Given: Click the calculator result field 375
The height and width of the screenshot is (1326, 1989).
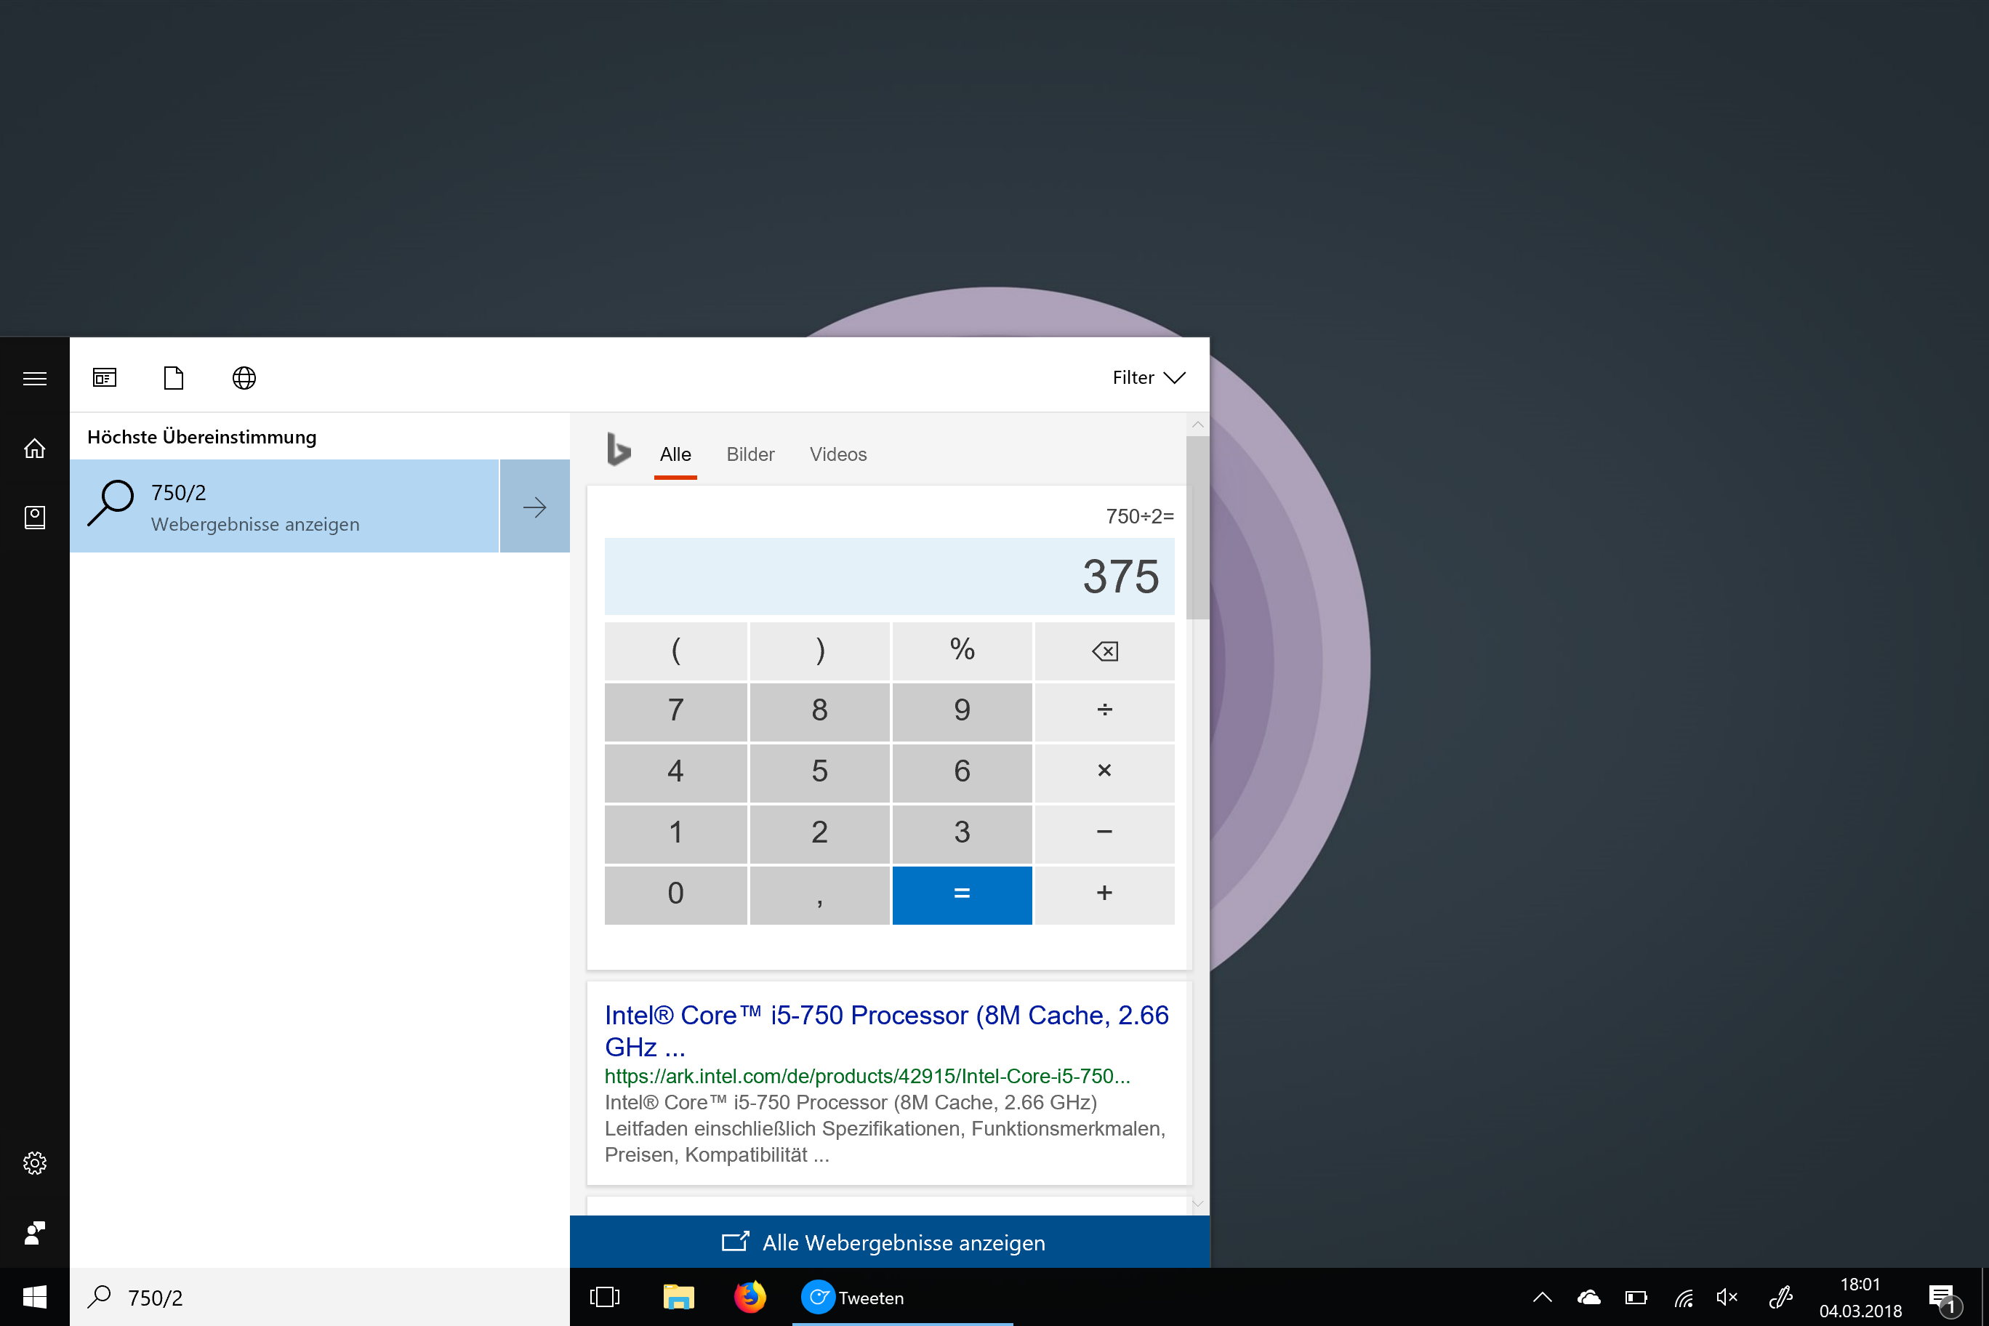Looking at the screenshot, I should [x=889, y=576].
